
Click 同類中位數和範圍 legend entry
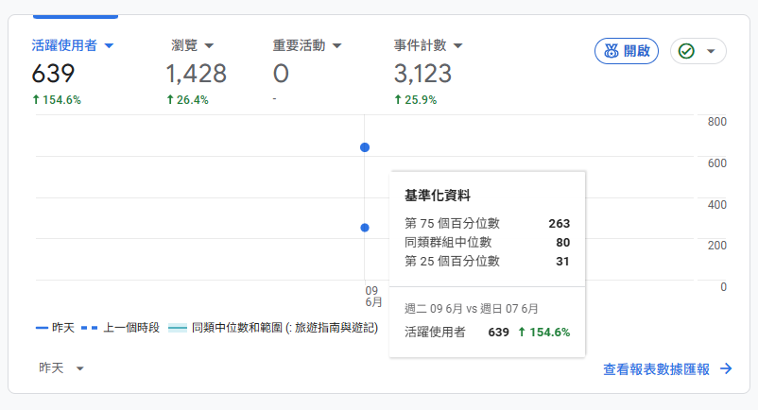[273, 328]
